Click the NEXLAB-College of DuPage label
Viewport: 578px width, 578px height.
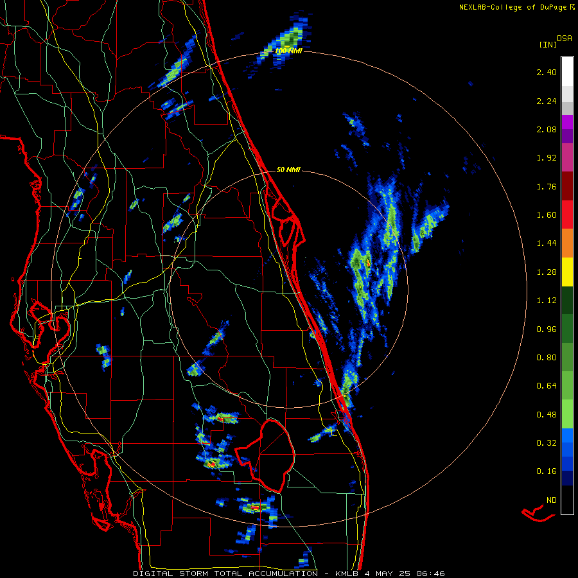click(x=512, y=7)
